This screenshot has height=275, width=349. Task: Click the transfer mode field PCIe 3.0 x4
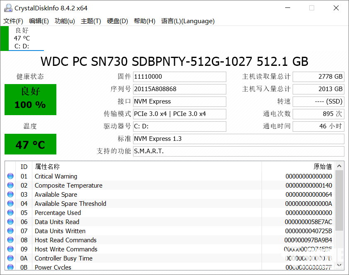click(179, 114)
